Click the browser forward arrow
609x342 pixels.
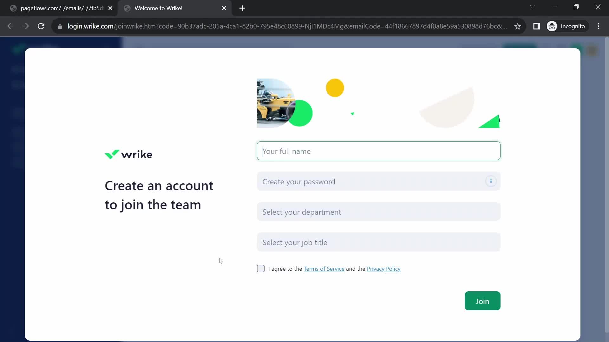(26, 26)
